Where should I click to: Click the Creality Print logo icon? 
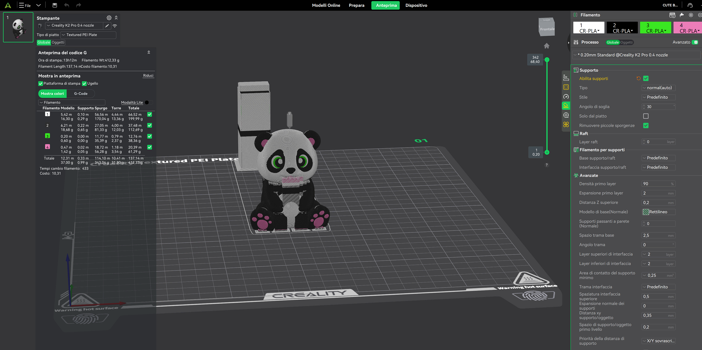tap(8, 5)
